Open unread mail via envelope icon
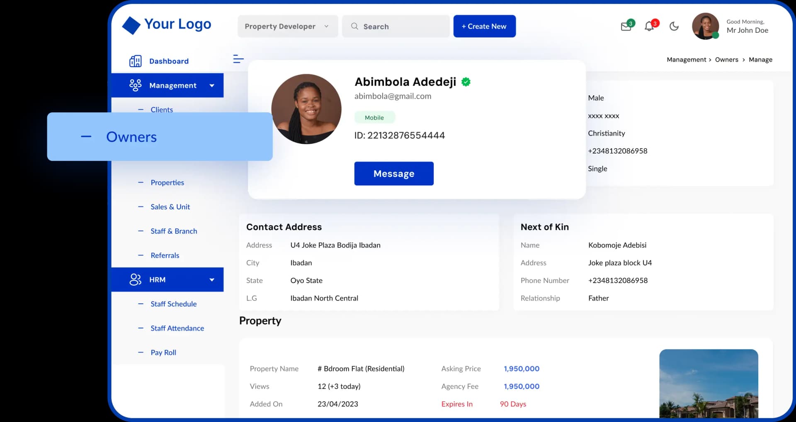Viewport: 796px width, 422px height. tap(626, 26)
